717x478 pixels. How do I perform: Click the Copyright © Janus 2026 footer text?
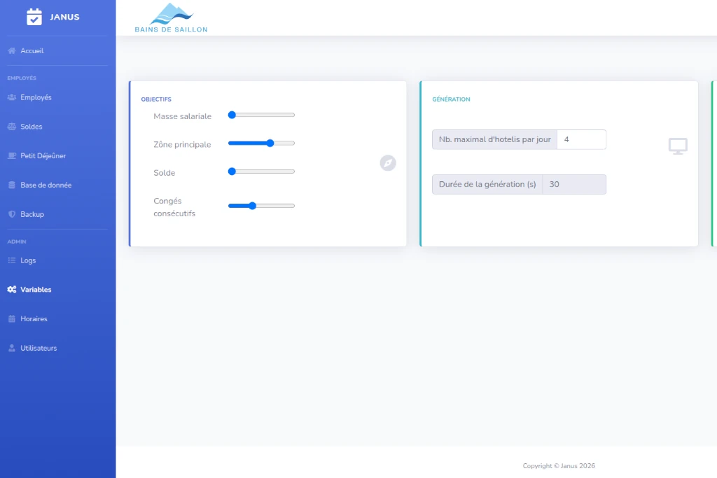pos(559,466)
